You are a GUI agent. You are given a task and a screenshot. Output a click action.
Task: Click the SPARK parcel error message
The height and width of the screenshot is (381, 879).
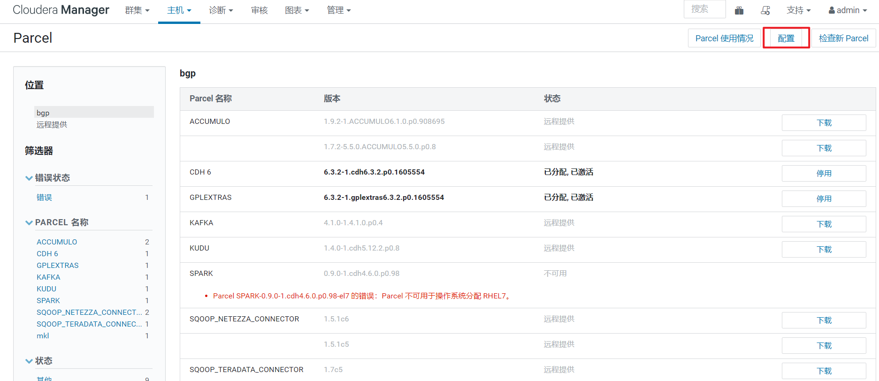(362, 296)
